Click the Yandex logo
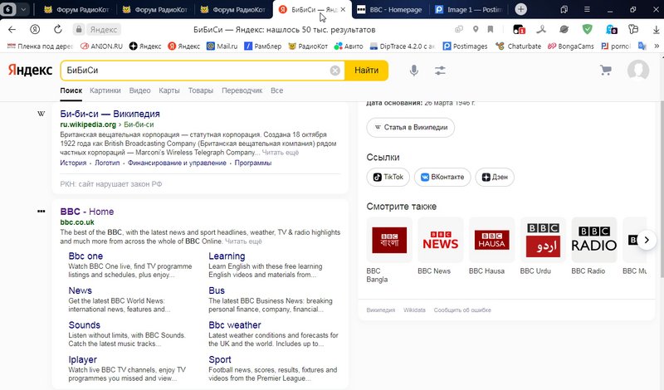Viewport: 664px width, 390px height. 30,70
